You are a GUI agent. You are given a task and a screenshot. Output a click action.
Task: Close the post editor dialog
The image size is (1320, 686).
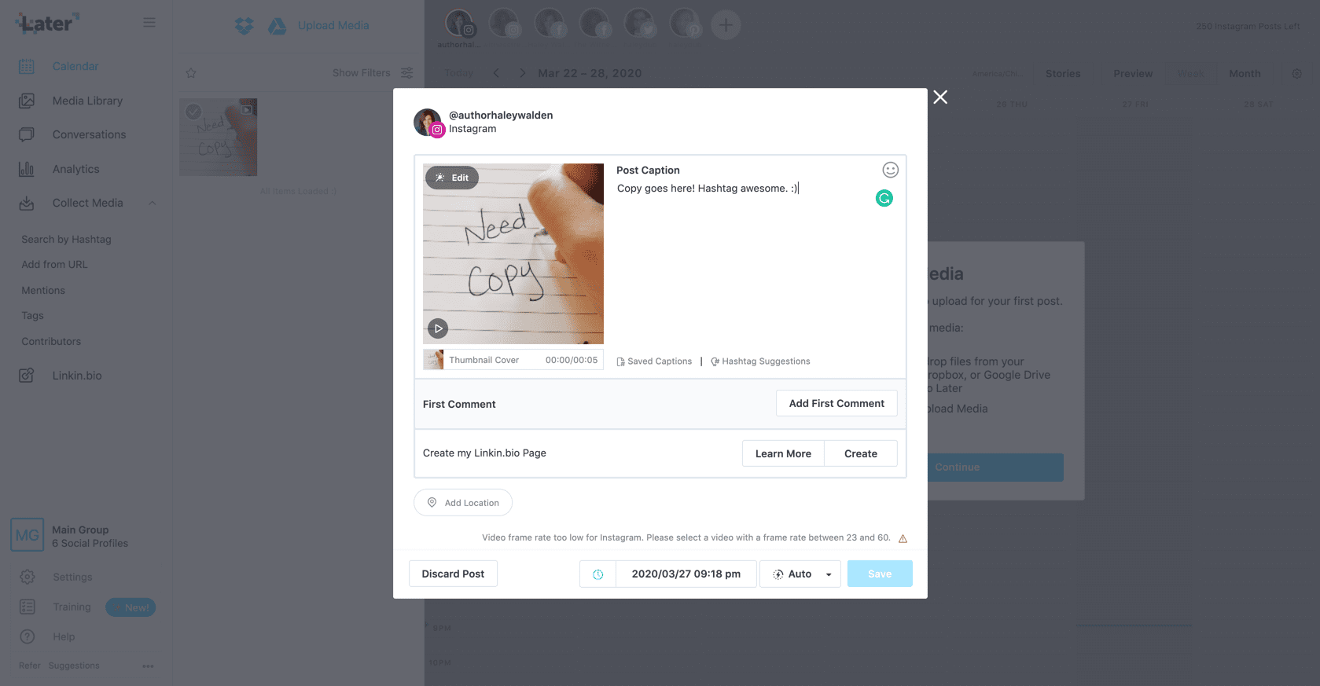(x=940, y=97)
